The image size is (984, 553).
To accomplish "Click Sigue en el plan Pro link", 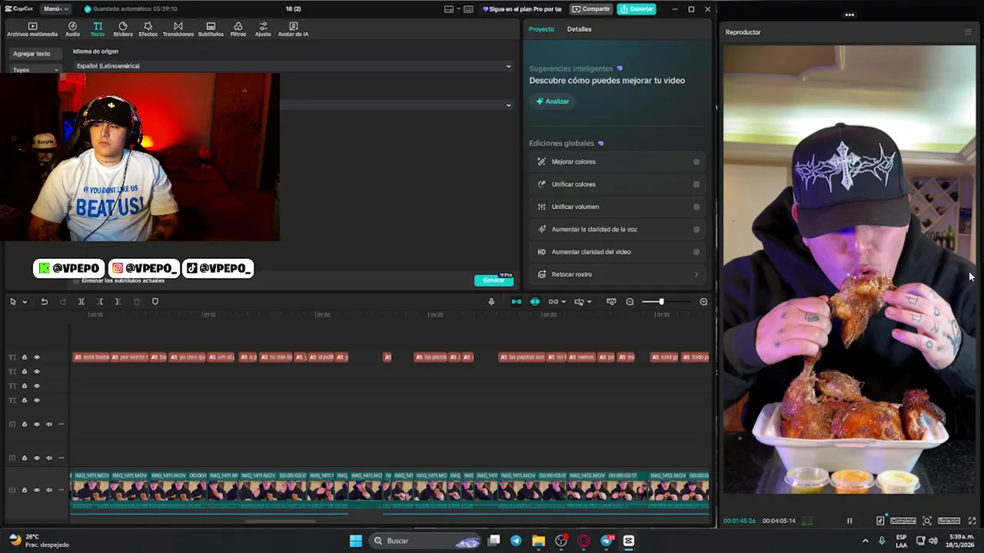I will pos(523,9).
